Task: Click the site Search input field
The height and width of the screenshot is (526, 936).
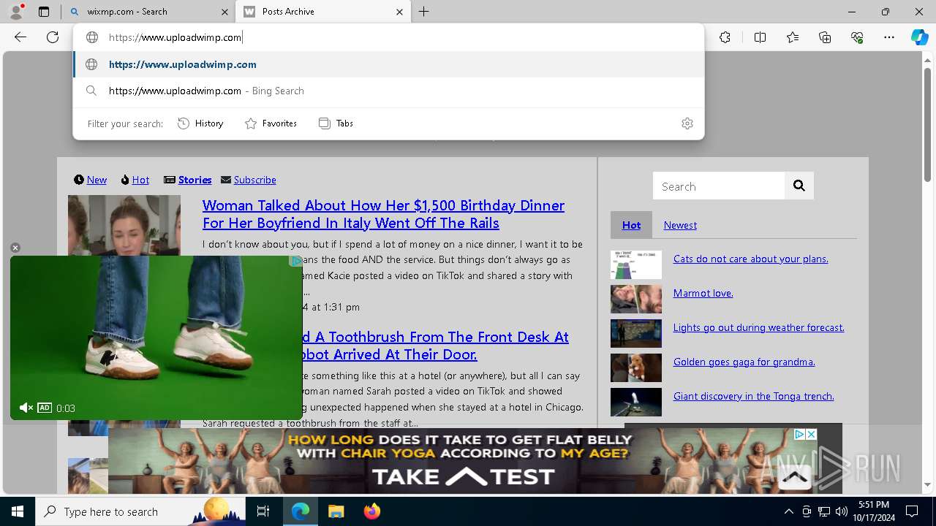Action: pos(719,186)
